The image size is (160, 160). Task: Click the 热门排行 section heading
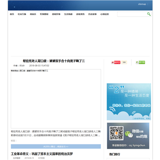pos(115,154)
